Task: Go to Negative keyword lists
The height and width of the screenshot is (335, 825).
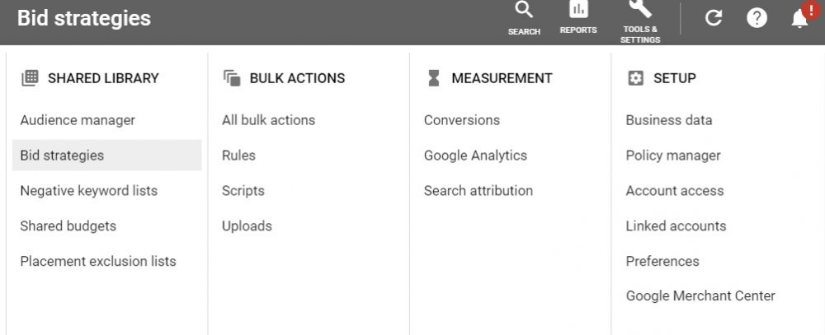Action: click(89, 191)
